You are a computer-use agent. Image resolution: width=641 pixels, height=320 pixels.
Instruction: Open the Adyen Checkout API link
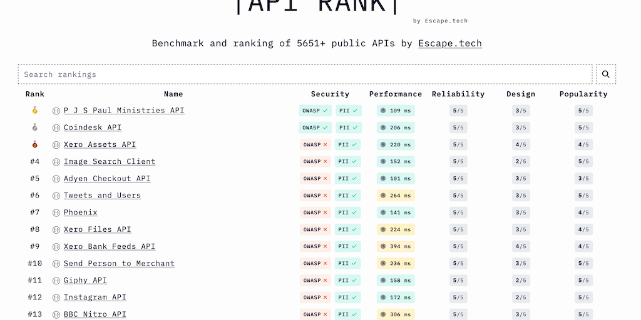(x=107, y=178)
